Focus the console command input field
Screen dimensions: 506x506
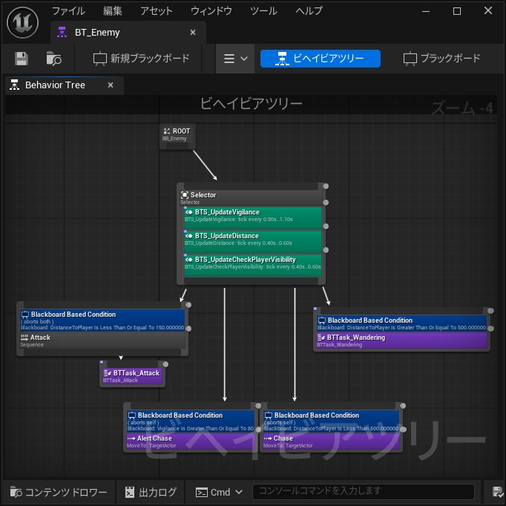point(363,491)
